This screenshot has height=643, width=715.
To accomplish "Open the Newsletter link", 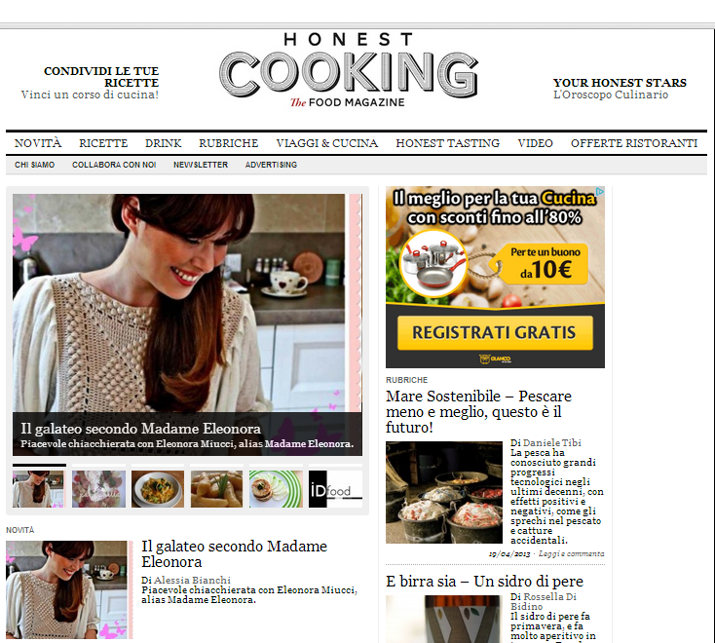I will point(201,165).
